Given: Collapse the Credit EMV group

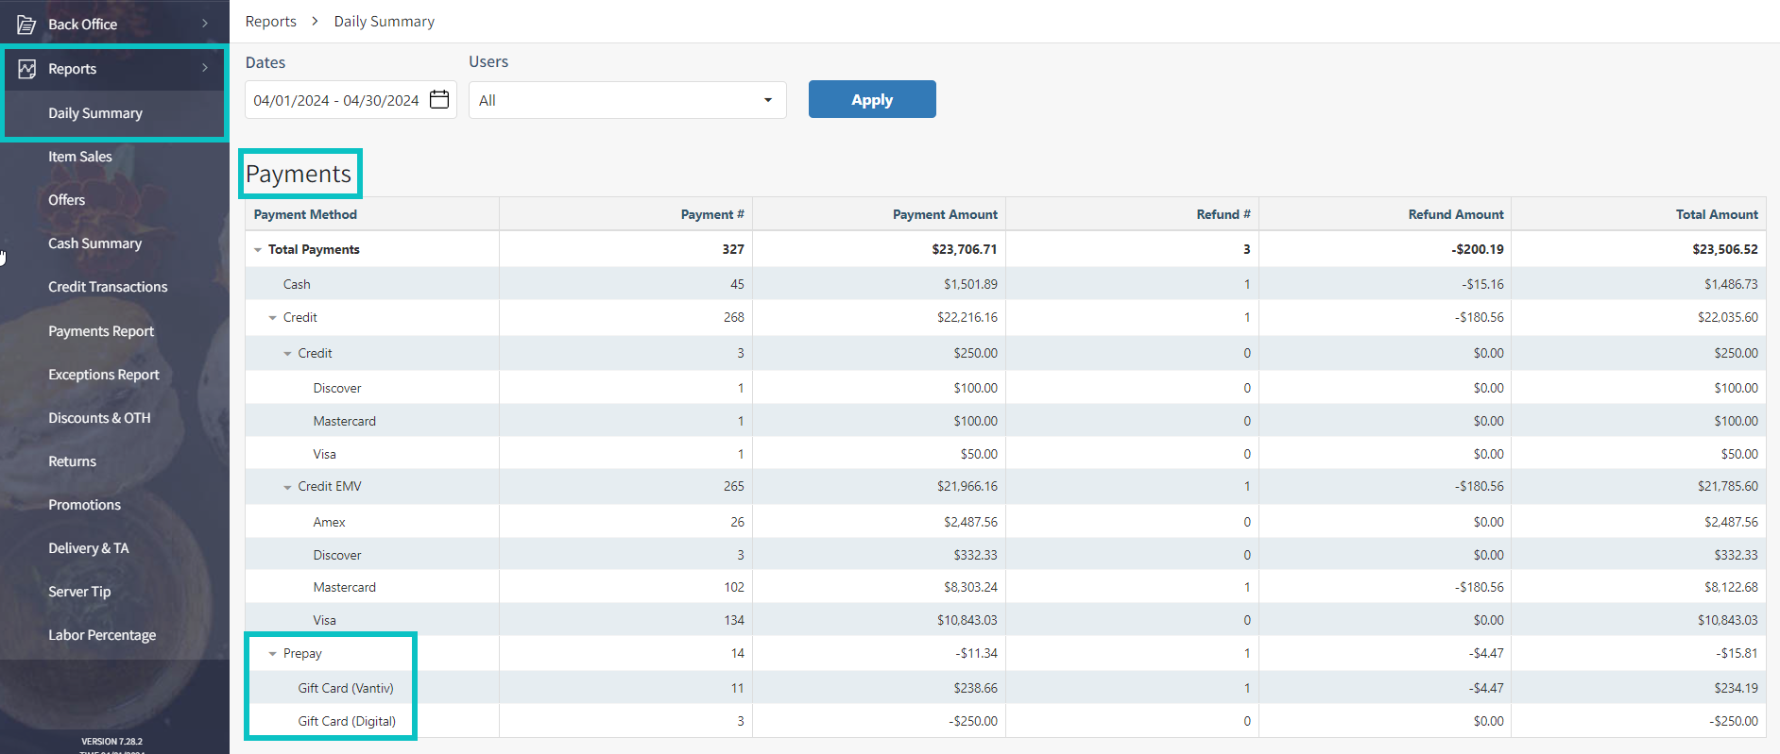Looking at the screenshot, I should point(287,488).
